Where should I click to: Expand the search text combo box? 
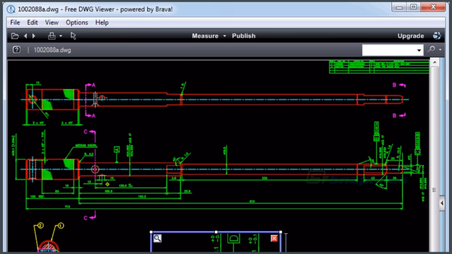(x=419, y=51)
